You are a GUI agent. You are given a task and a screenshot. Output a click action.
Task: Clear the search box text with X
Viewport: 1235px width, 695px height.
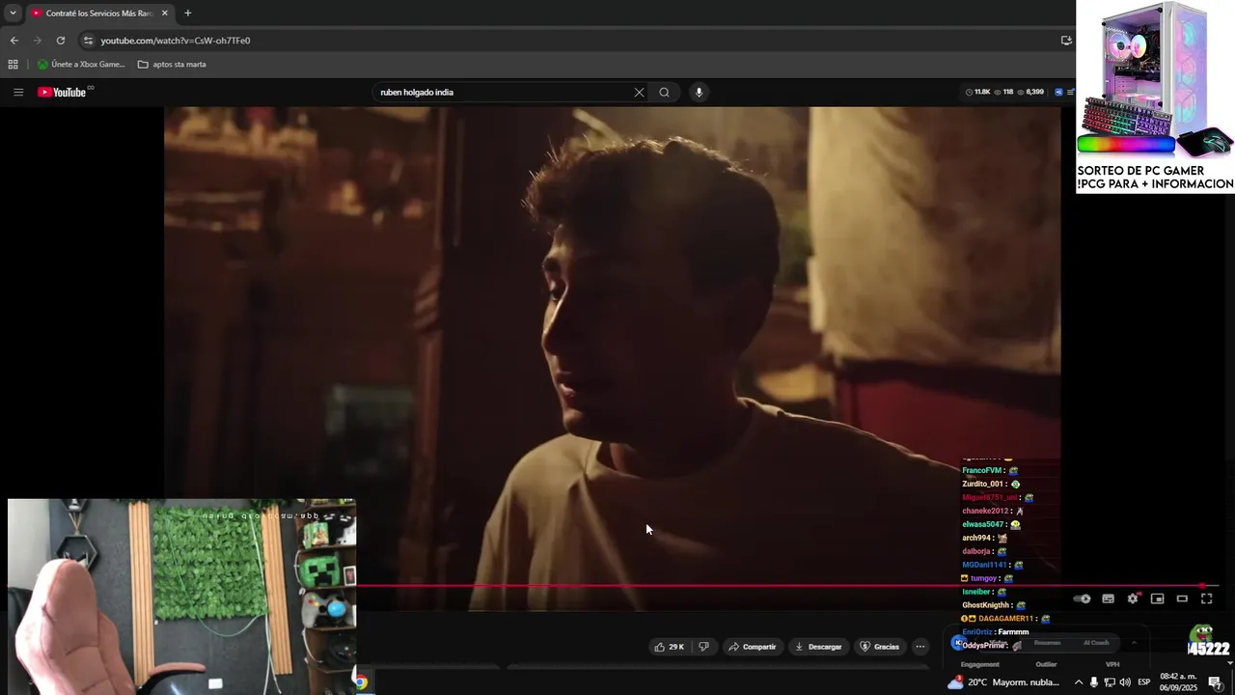click(x=639, y=93)
